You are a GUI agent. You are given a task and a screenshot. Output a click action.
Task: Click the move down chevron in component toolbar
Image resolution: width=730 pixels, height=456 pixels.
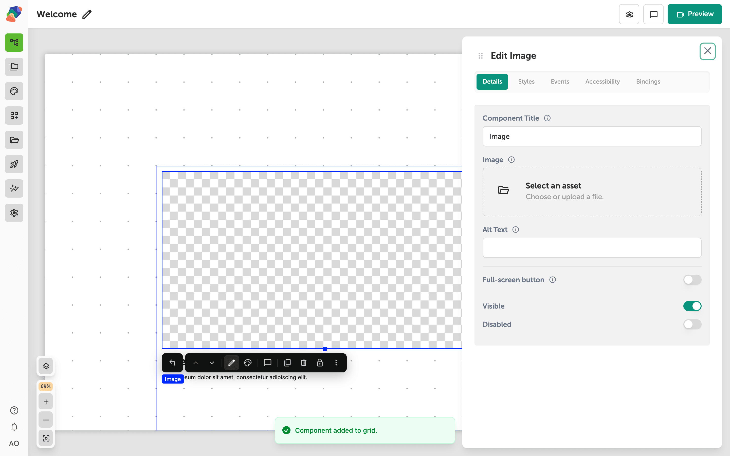[x=212, y=363]
